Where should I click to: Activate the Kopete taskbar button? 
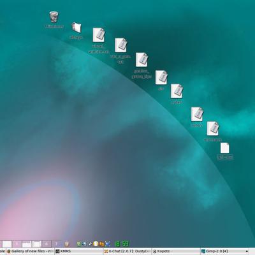tap(176, 251)
